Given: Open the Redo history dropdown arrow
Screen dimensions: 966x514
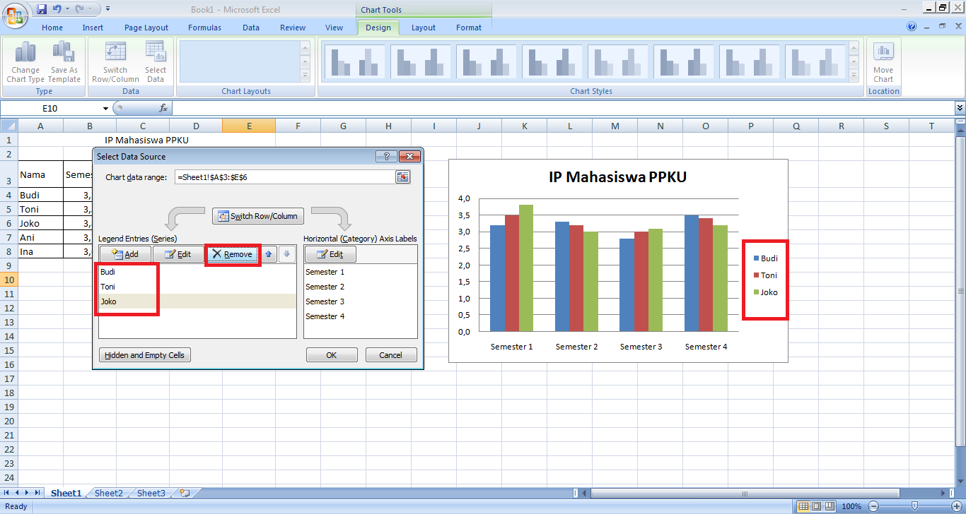Looking at the screenshot, I should coord(91,9).
